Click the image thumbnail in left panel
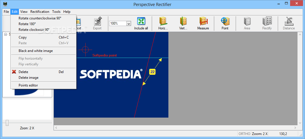 coord(29,92)
